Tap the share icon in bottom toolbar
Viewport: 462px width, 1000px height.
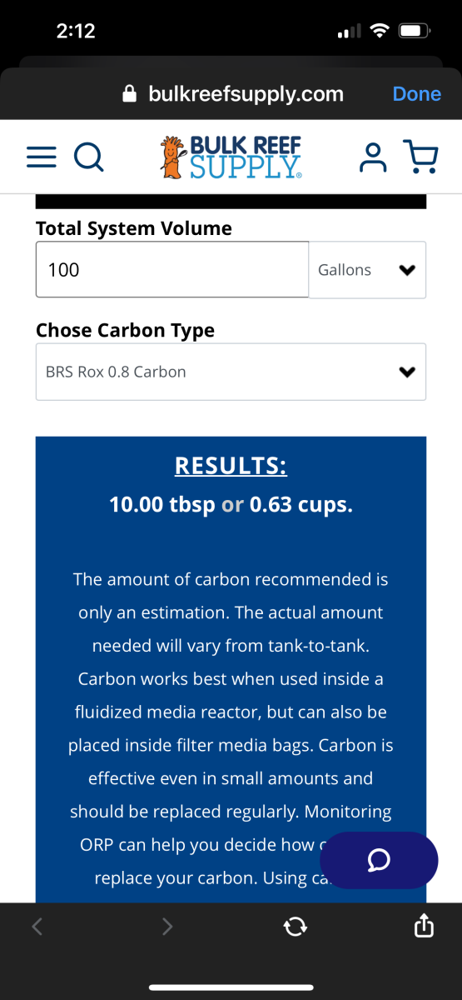pos(424,925)
